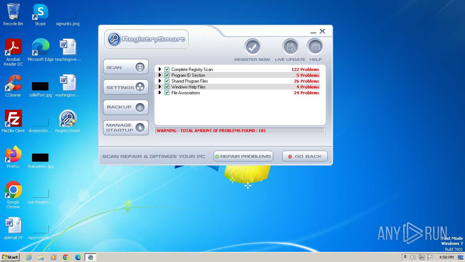
Task: Click the Repair Problems button
Action: [243, 156]
